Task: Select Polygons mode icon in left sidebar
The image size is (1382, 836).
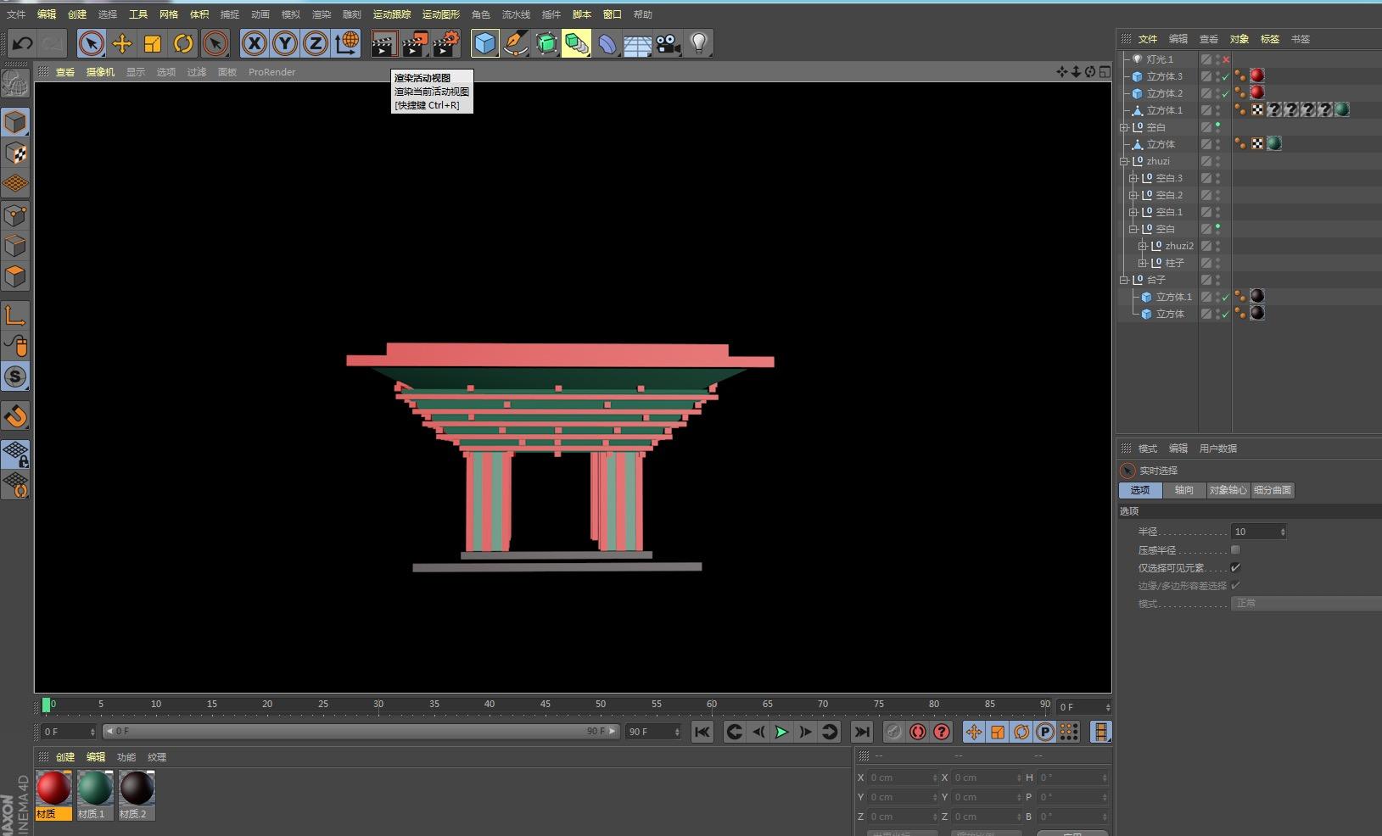Action: (15, 276)
